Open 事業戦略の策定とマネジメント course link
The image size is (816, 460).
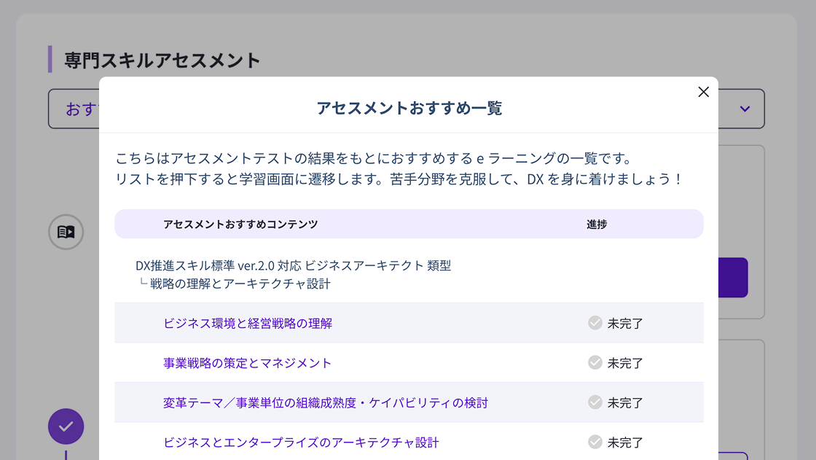[247, 362]
